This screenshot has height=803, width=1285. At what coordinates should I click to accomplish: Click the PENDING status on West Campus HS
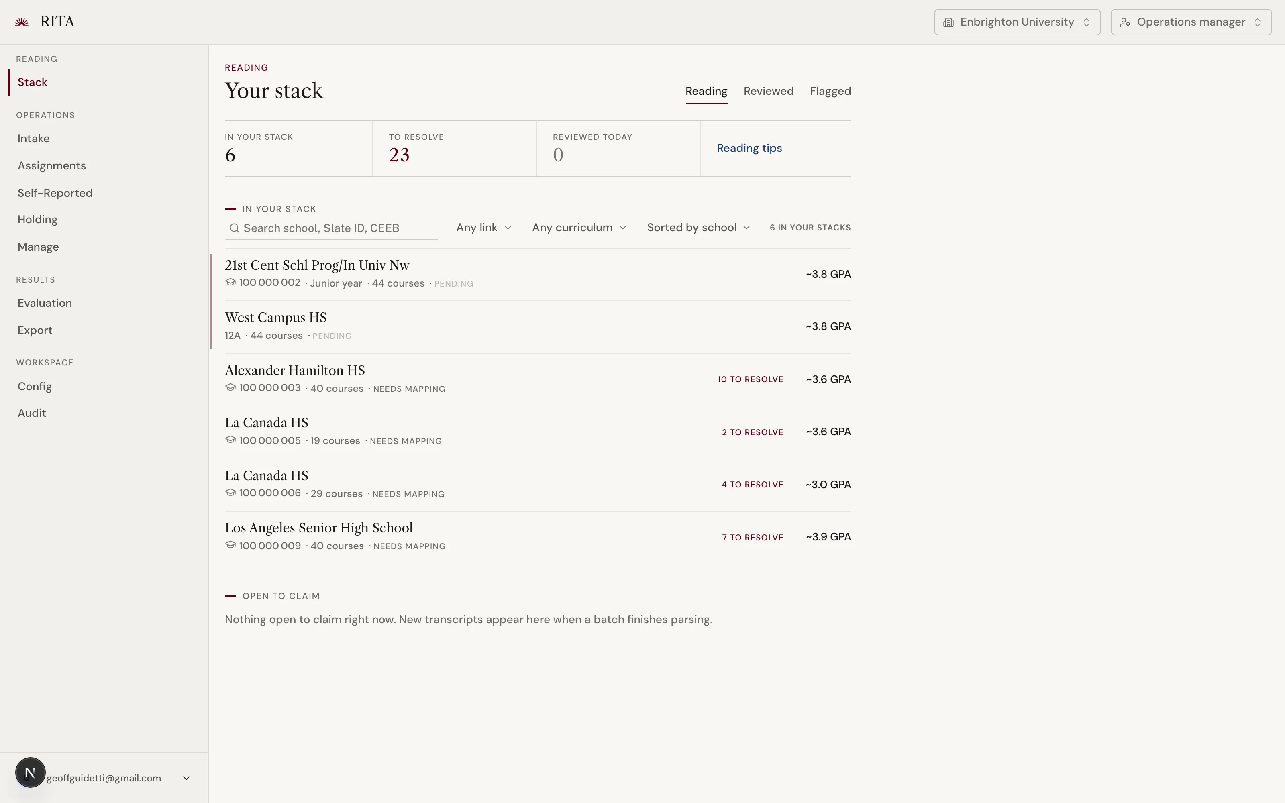tap(332, 336)
